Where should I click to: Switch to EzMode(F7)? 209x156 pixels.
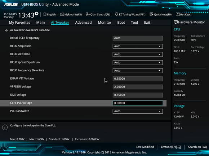[171, 147]
